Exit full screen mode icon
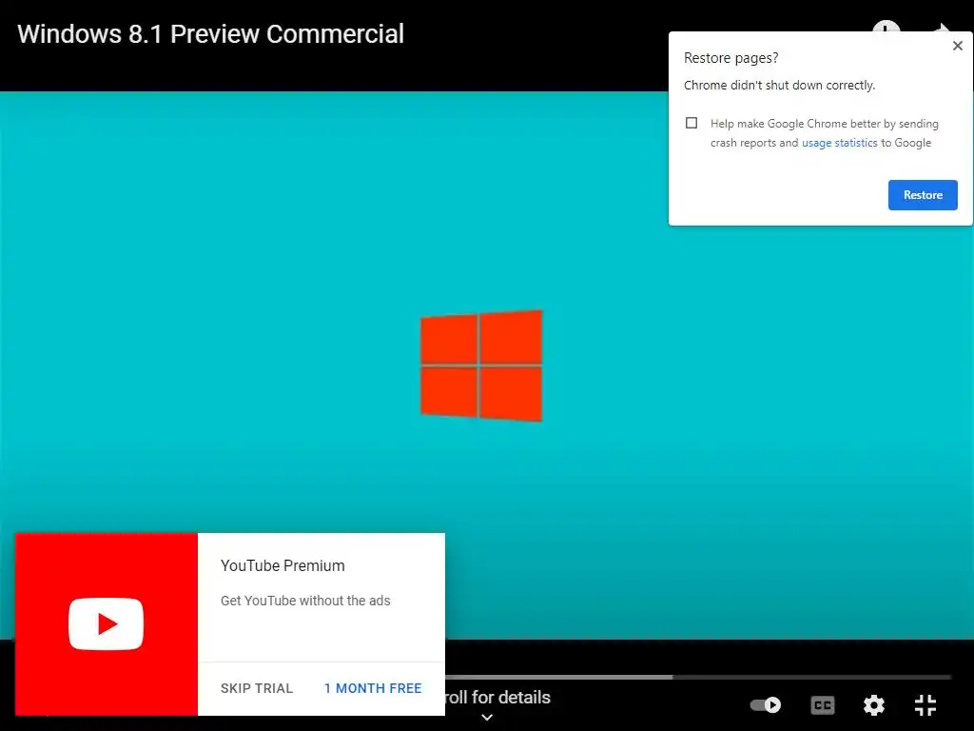The height and width of the screenshot is (731, 974). pyautogui.click(x=925, y=705)
